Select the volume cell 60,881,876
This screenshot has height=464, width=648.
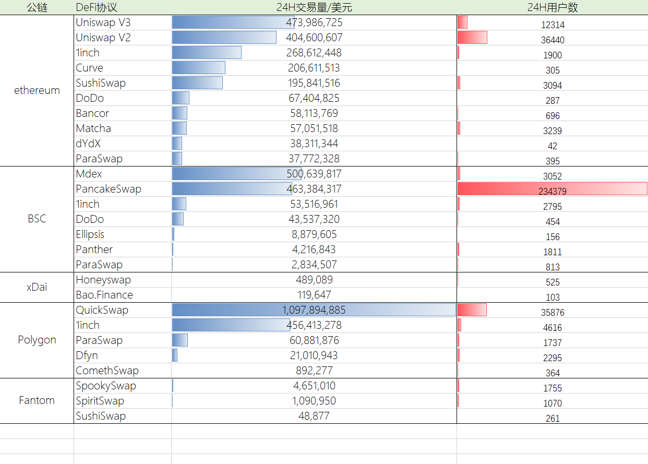tap(314, 340)
